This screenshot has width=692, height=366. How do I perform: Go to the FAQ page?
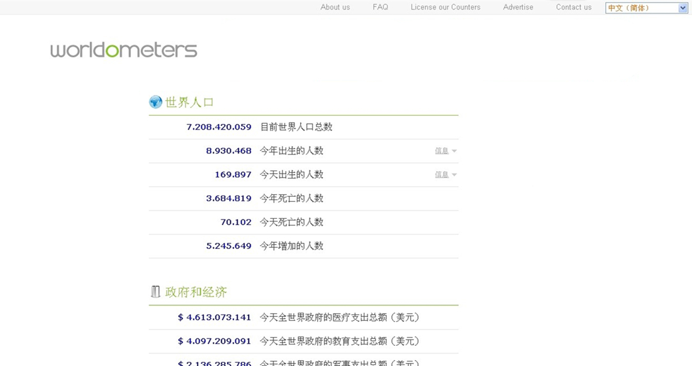380,8
